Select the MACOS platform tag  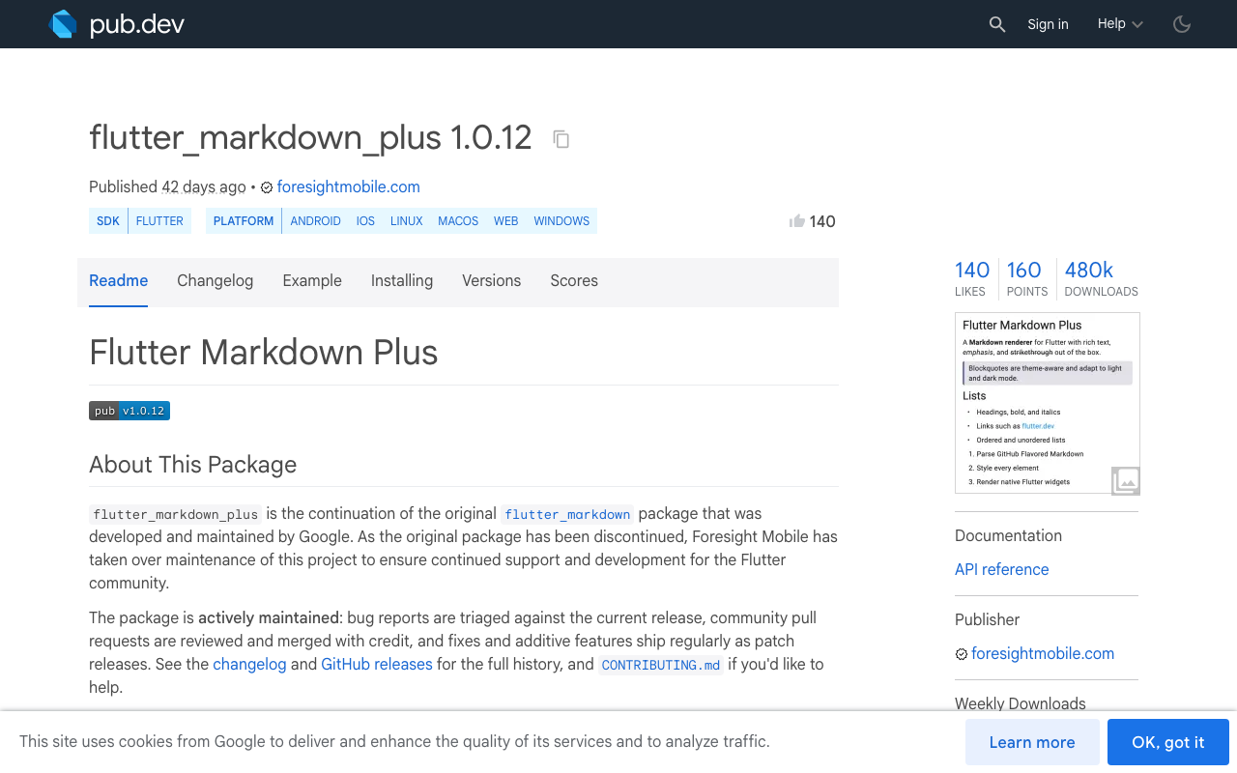pyautogui.click(x=458, y=221)
